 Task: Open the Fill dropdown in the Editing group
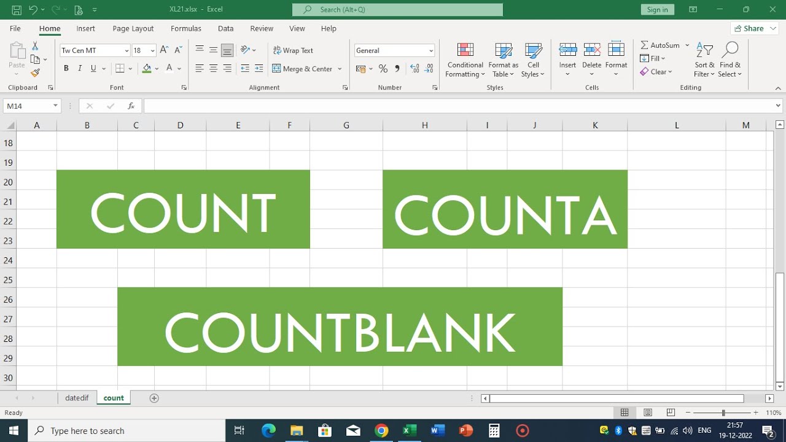point(653,58)
